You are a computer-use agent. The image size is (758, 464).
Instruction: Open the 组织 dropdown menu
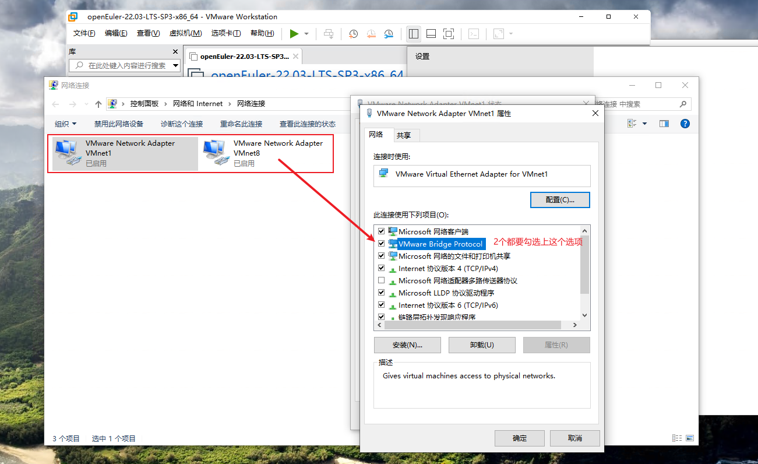tap(65, 124)
